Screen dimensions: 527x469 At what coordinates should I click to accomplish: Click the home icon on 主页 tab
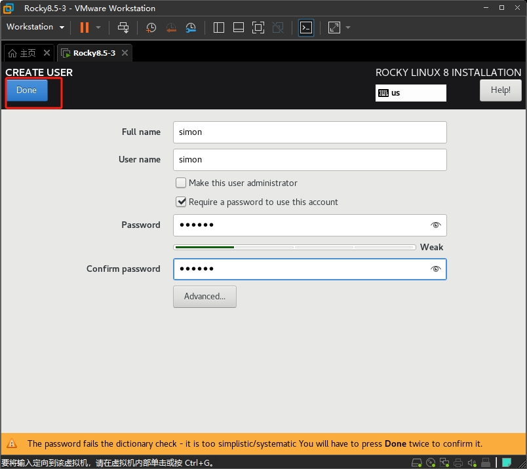click(12, 53)
